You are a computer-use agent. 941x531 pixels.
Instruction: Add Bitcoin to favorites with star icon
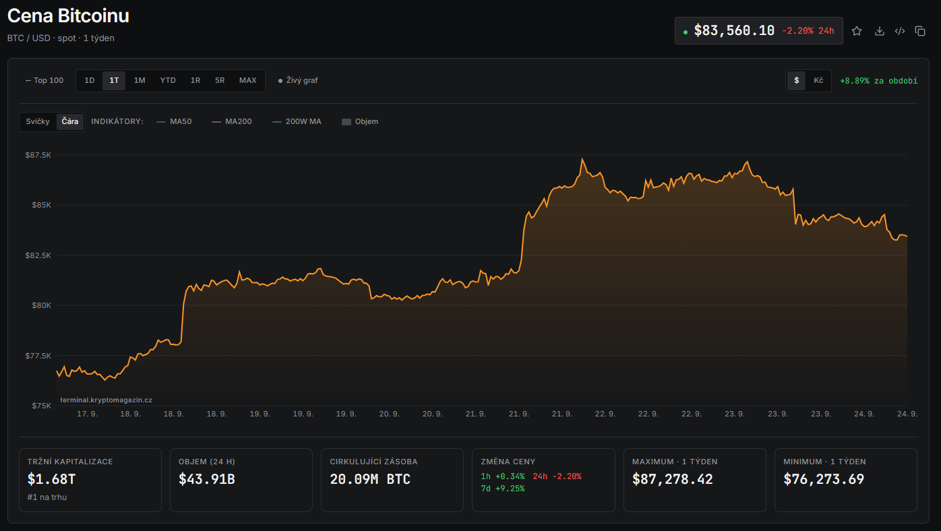tap(857, 31)
